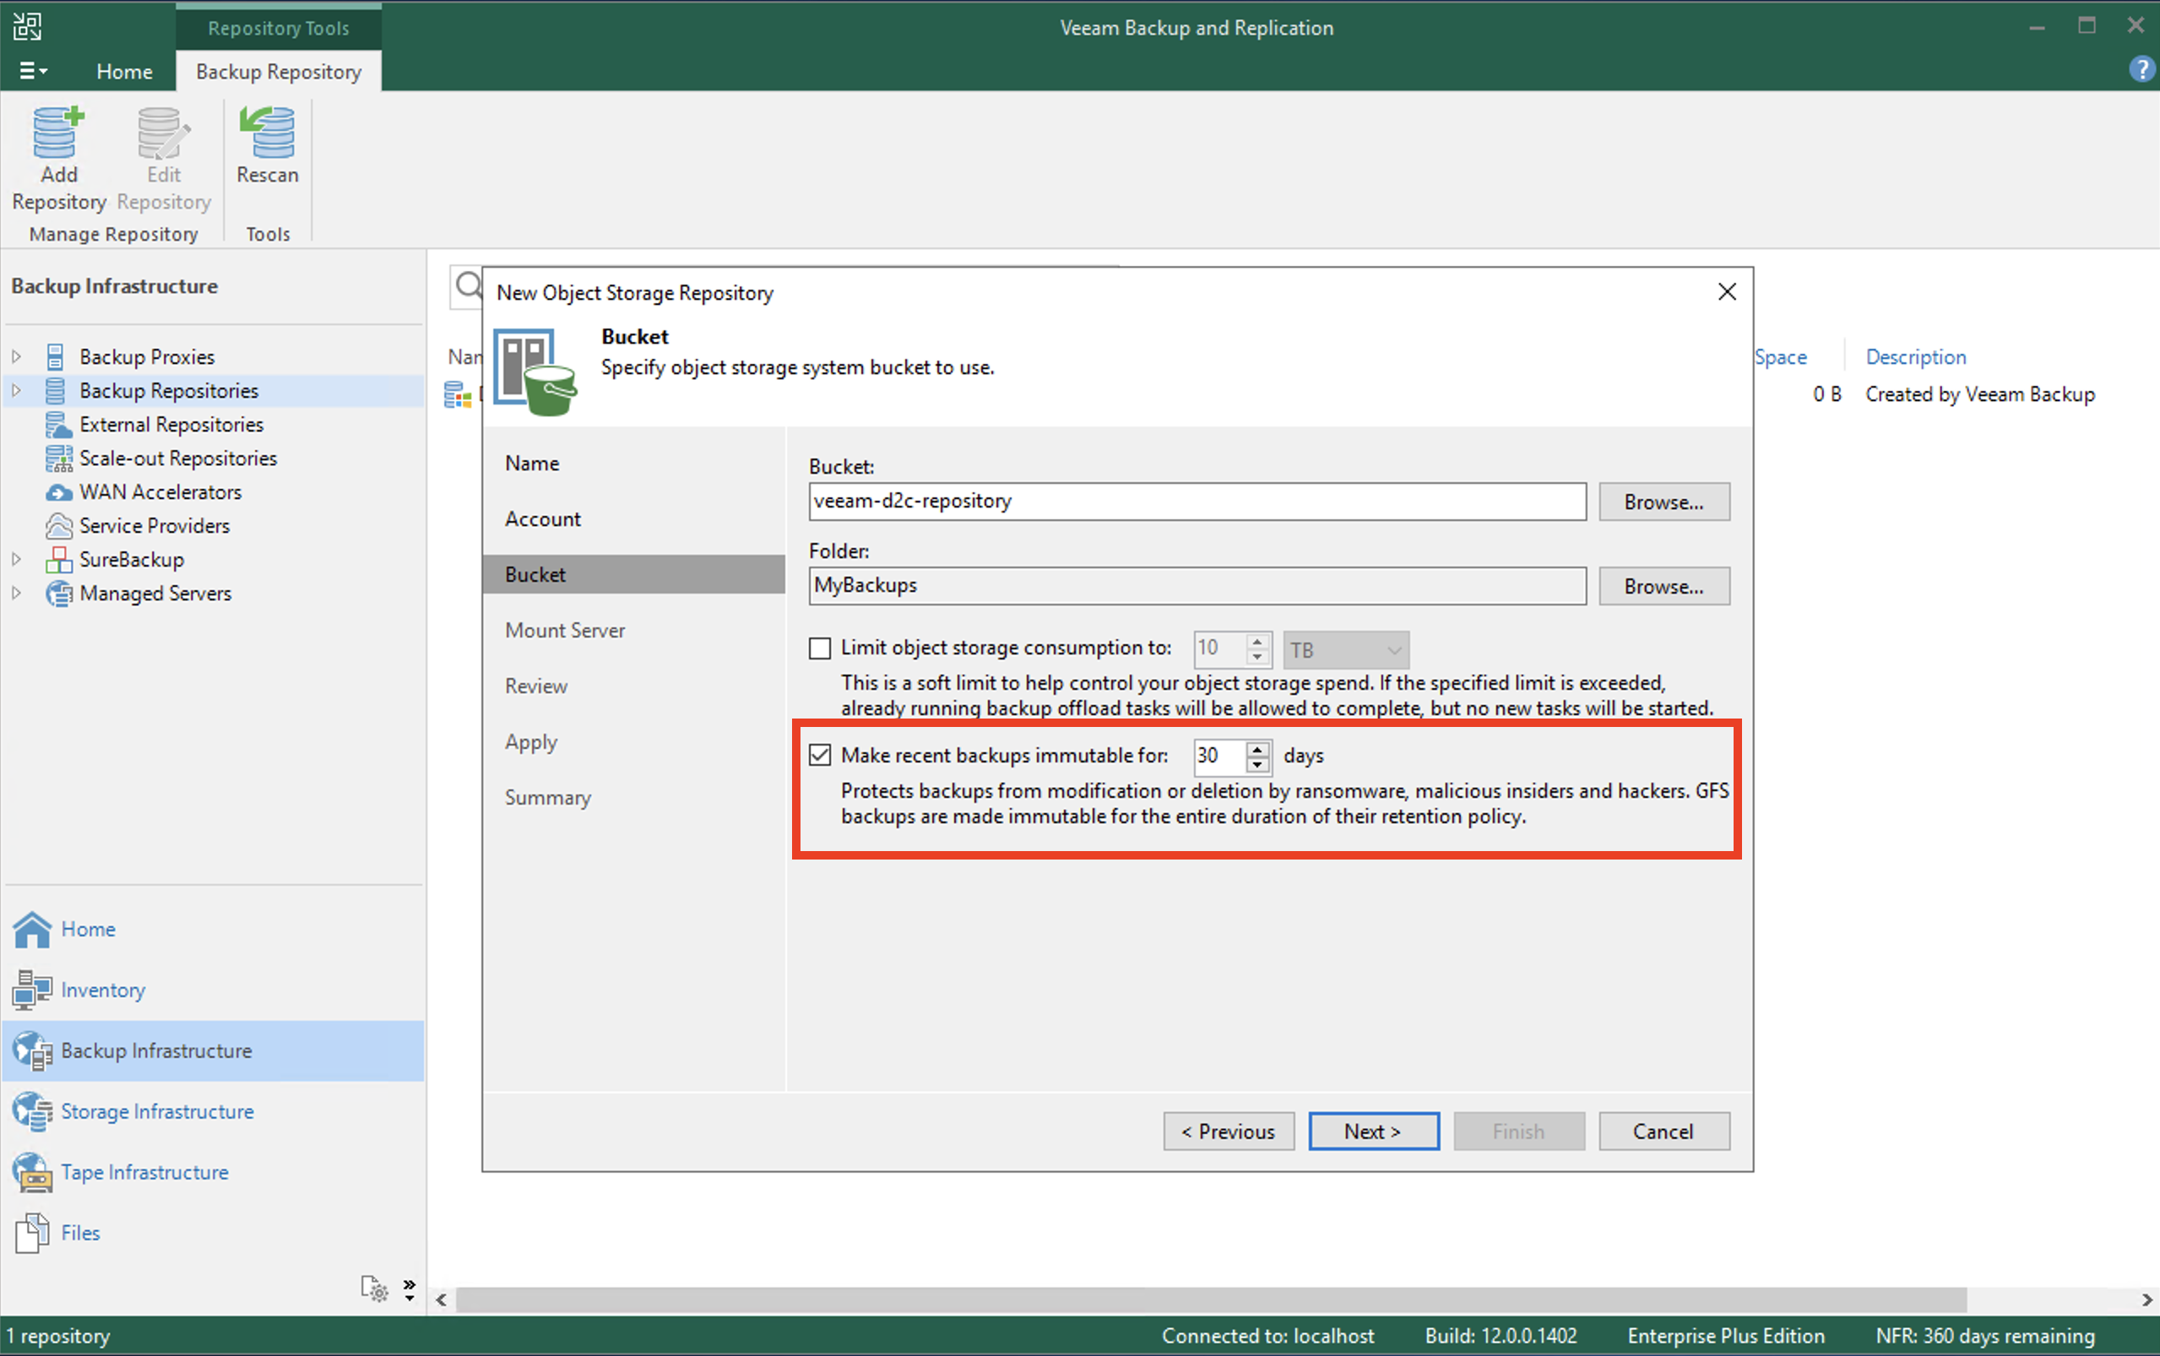The height and width of the screenshot is (1356, 2160).
Task: Click the Veeam application logo icon
Action: [x=28, y=26]
